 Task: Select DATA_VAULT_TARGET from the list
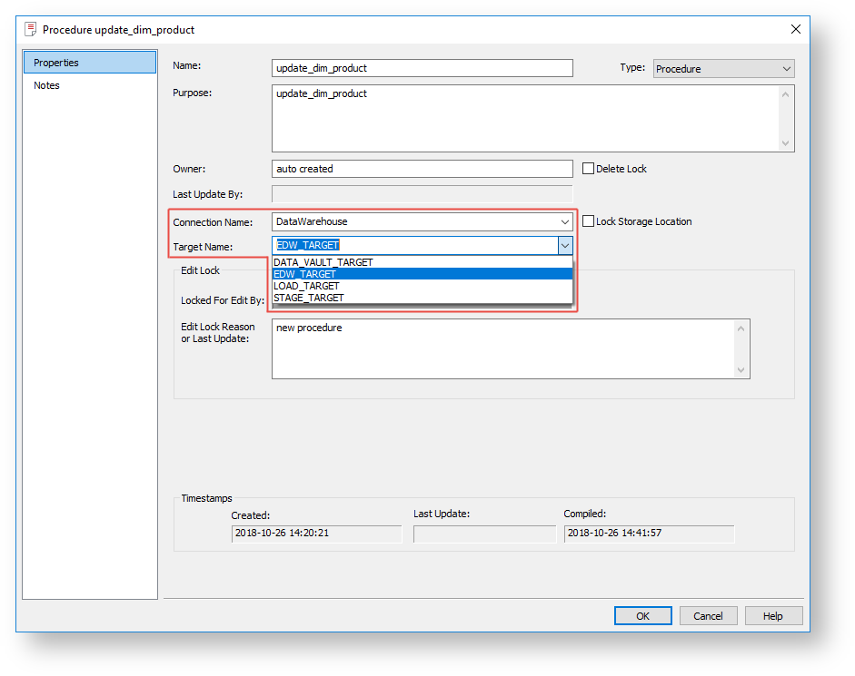coord(323,262)
